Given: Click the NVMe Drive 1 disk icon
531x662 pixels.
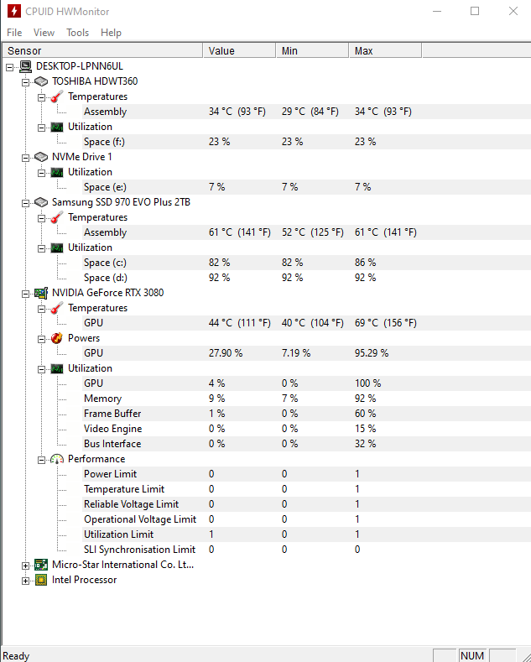Looking at the screenshot, I should coord(41,157).
